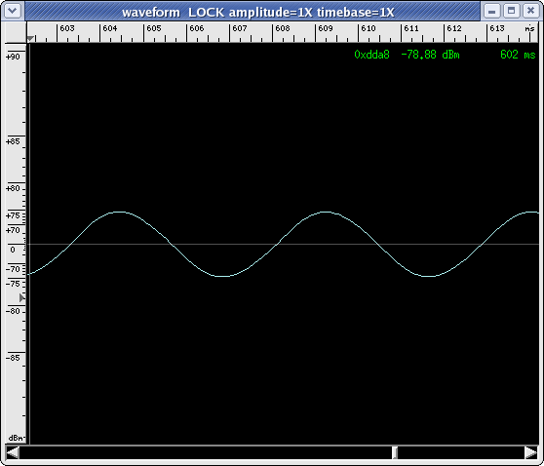
Task: Open the window menu arrow in title bar
Action: click(x=13, y=11)
